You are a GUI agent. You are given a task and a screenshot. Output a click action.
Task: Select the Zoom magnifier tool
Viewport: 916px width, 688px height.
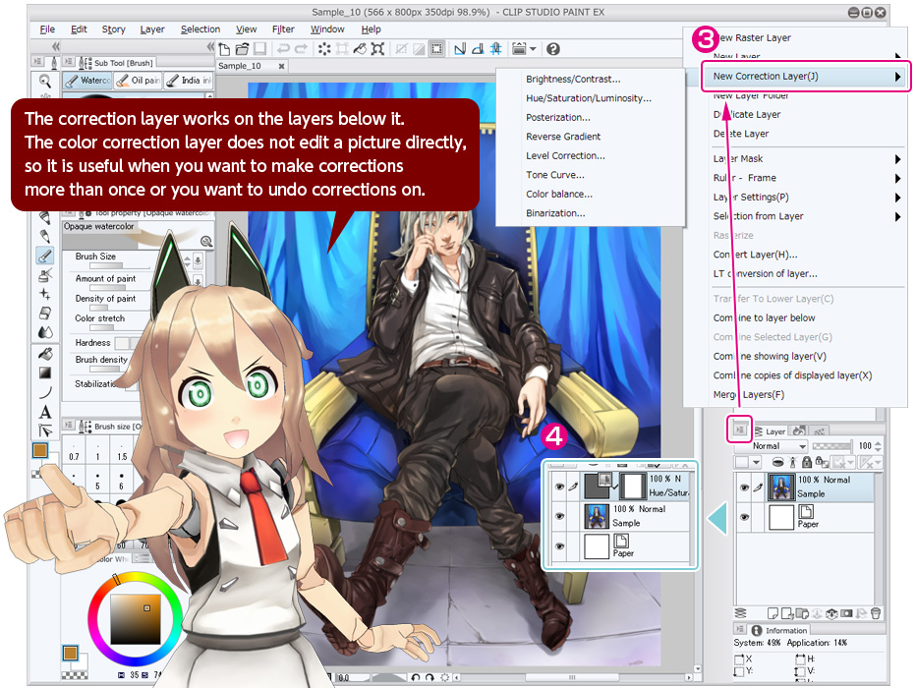pyautogui.click(x=45, y=81)
